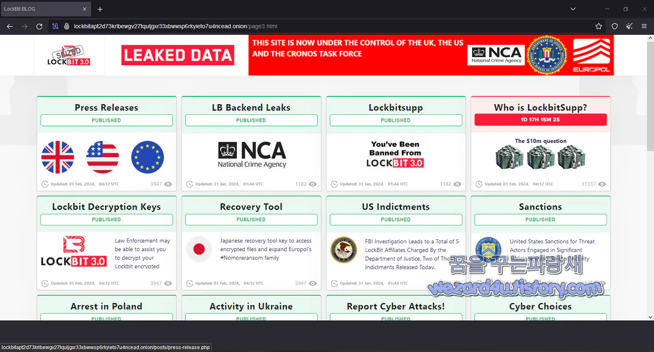
Task: Open the US Indictments card title
Action: (x=395, y=207)
